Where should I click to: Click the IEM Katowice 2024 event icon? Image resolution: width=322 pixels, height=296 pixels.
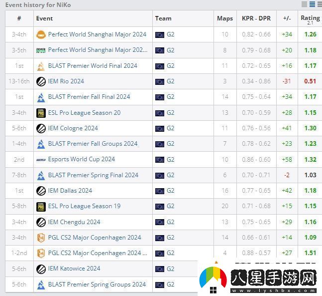point(41,269)
